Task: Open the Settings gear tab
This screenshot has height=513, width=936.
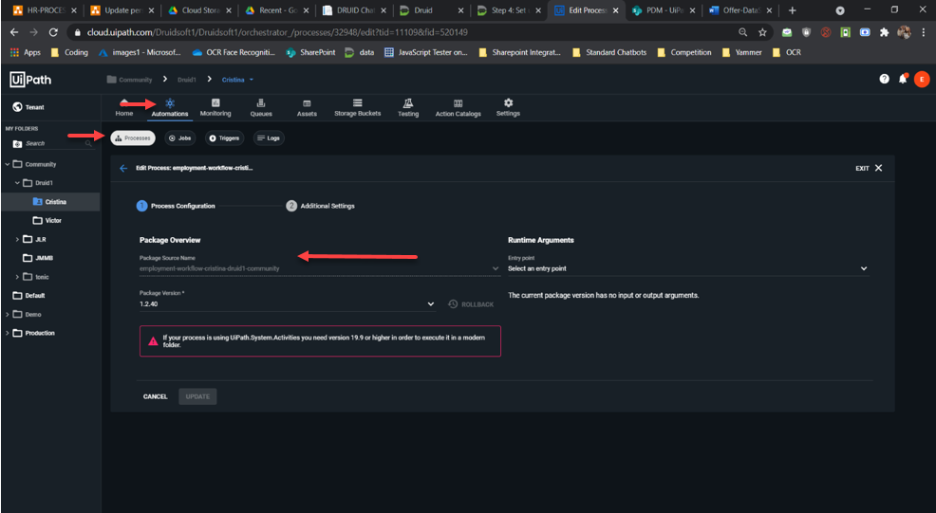Action: 508,107
